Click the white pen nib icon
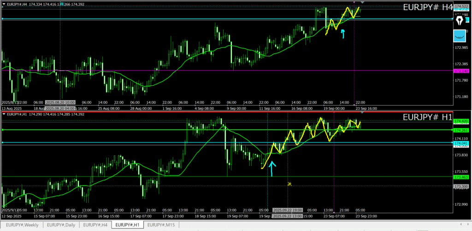Screen dimensions: 472x231 coord(460,21)
